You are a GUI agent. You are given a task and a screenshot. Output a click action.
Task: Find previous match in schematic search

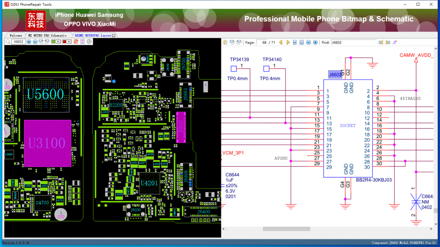point(381,43)
